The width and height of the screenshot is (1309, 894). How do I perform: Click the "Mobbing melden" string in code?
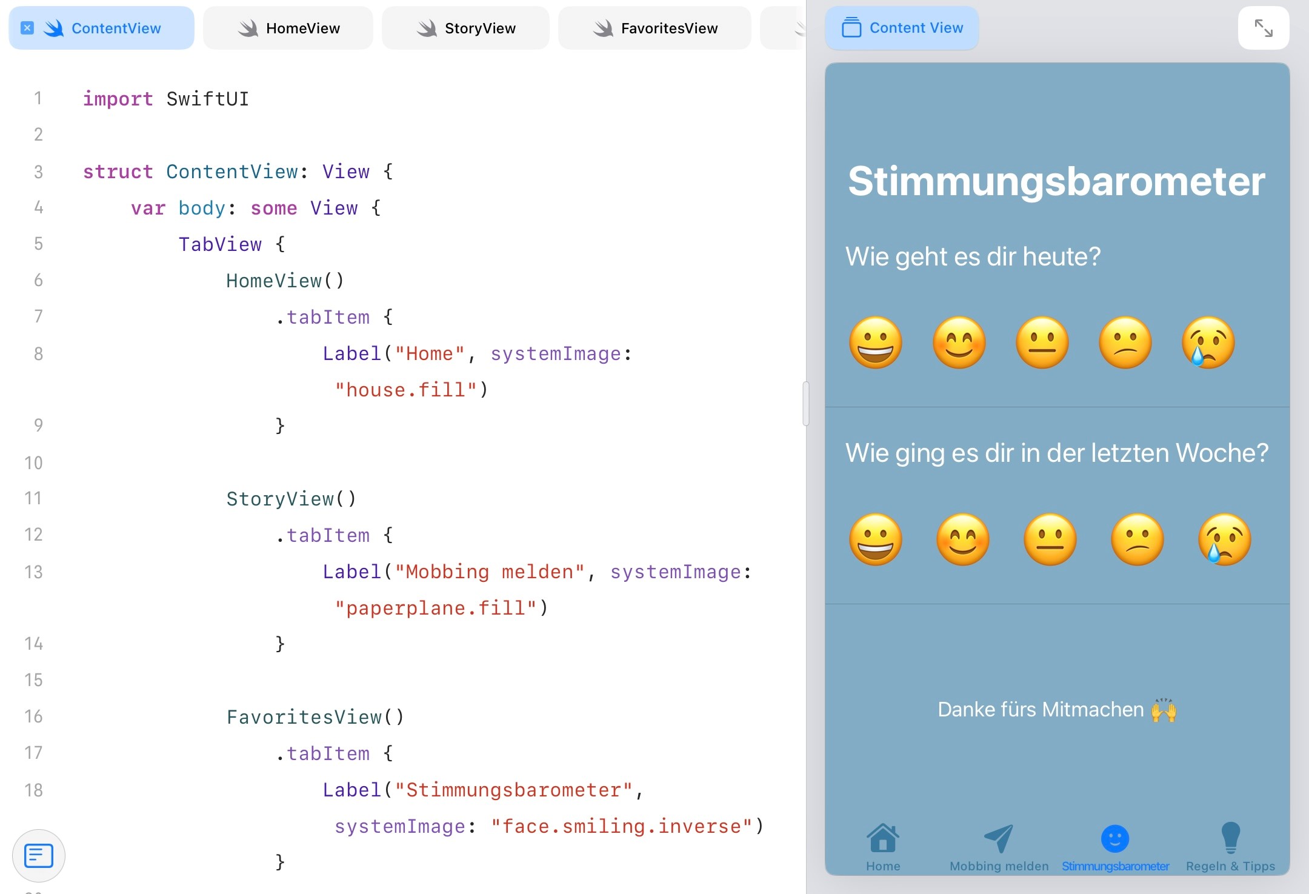[x=490, y=572]
